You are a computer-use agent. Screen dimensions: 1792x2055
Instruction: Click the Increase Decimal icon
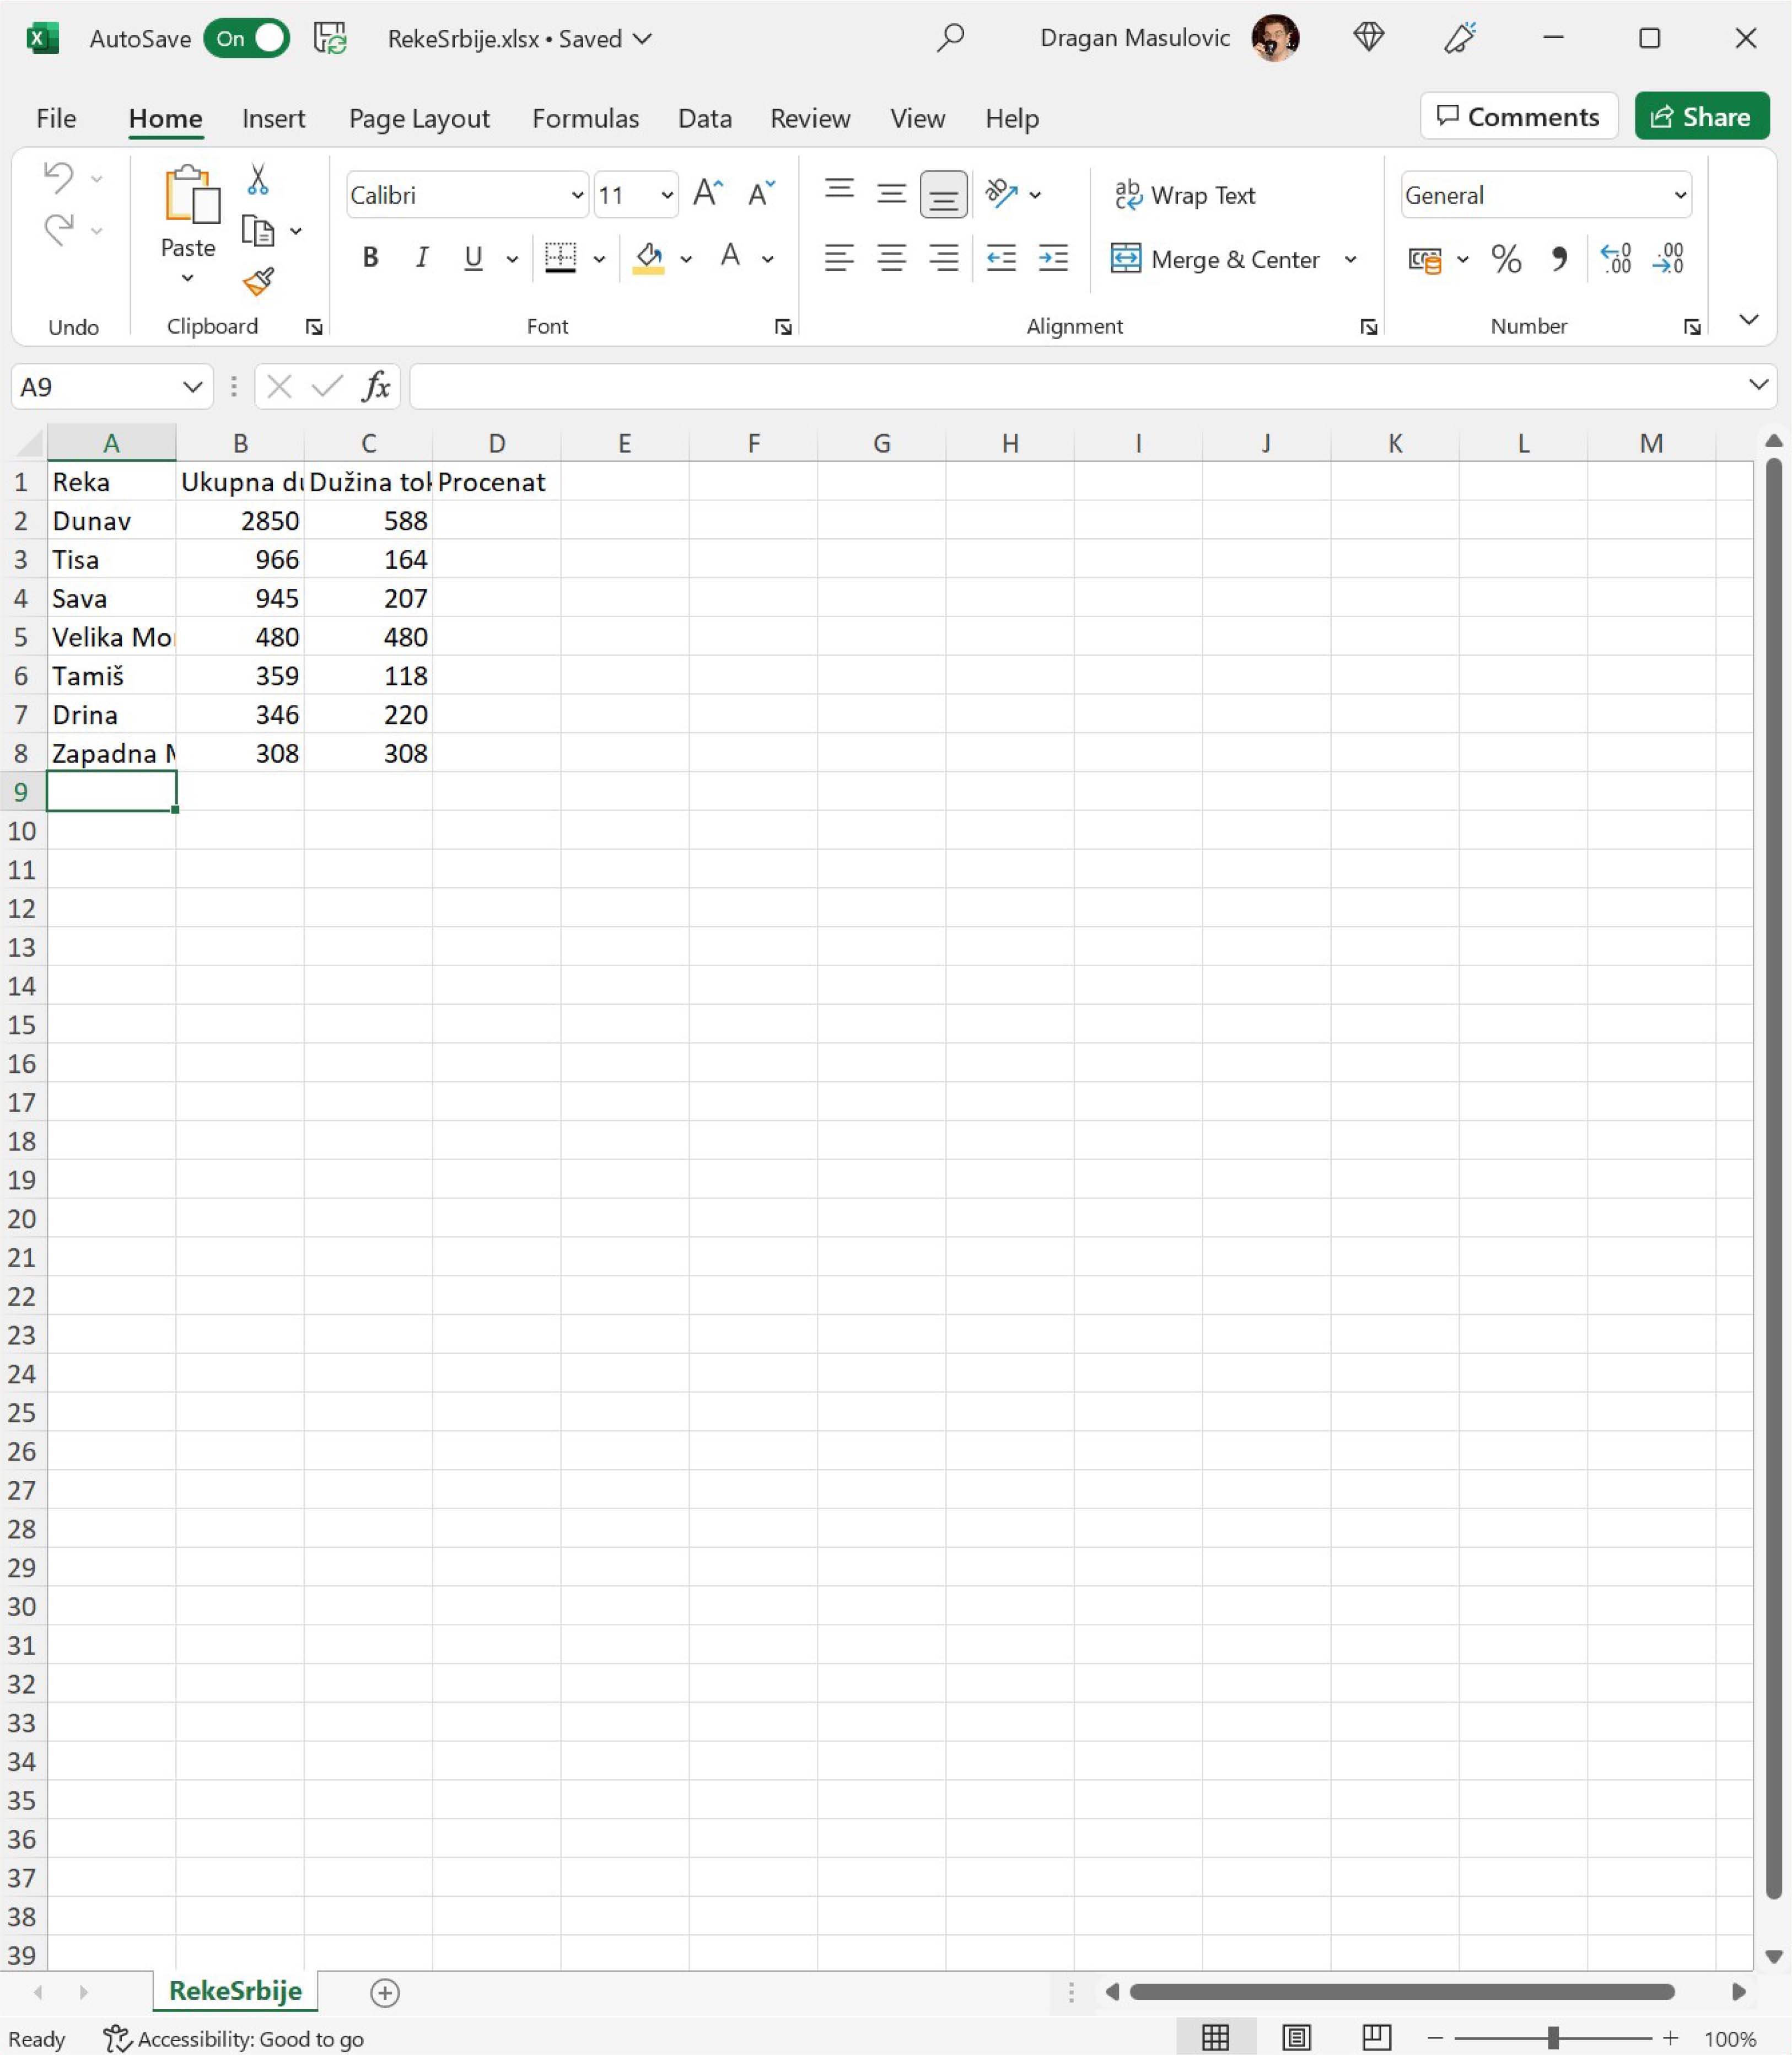[1615, 259]
